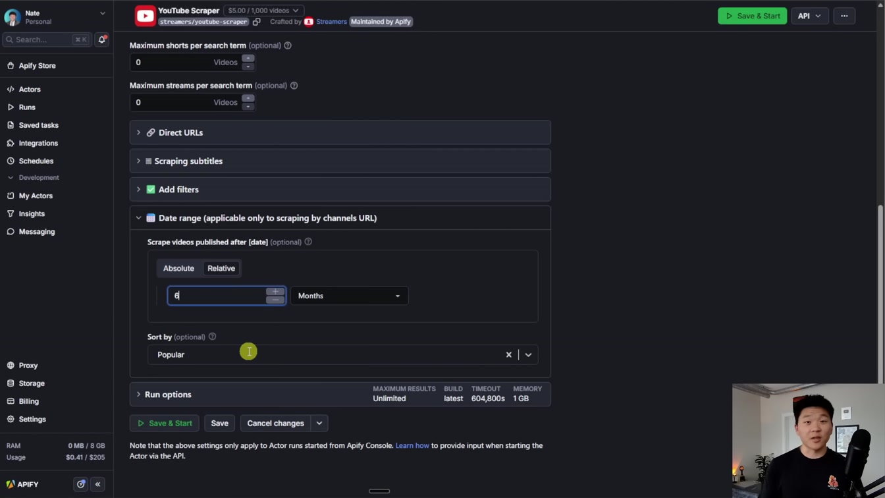Click the help icon beside Sort by
Image resolution: width=885 pixels, height=498 pixels.
pos(213,337)
